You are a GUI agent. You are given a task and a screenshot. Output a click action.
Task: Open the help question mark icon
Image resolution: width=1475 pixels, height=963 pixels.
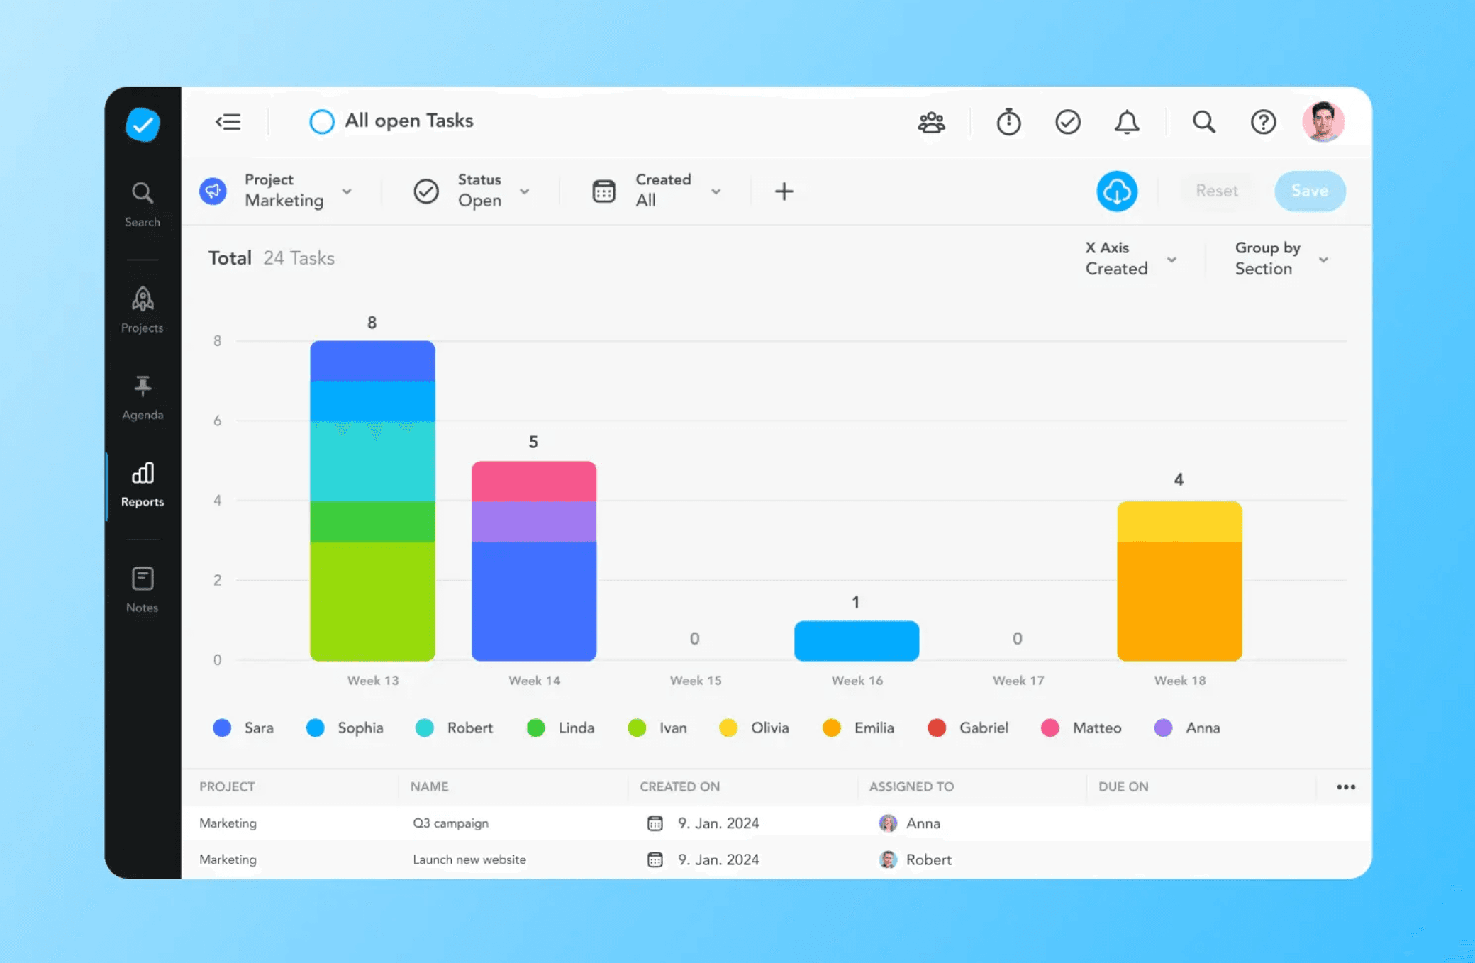click(x=1263, y=122)
